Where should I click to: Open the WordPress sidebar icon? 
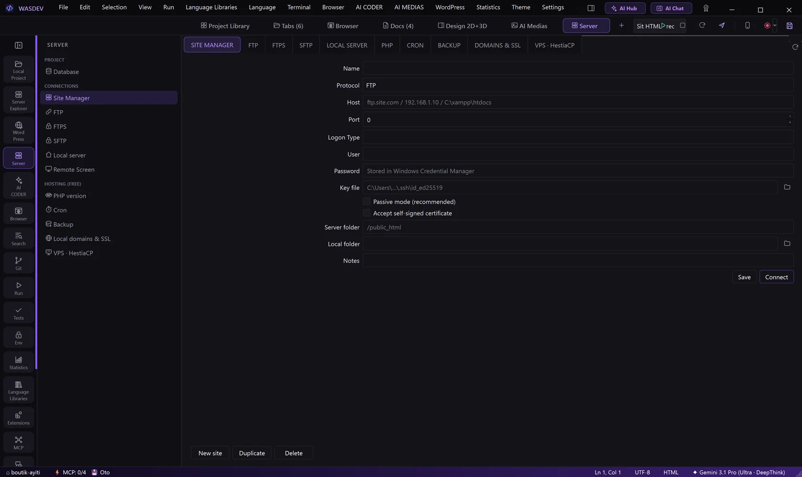coord(19,131)
